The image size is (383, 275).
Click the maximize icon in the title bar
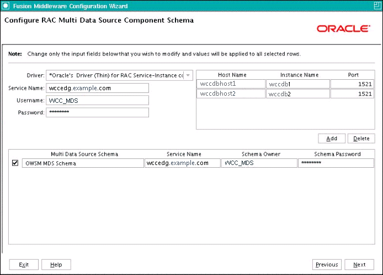click(x=377, y=5)
